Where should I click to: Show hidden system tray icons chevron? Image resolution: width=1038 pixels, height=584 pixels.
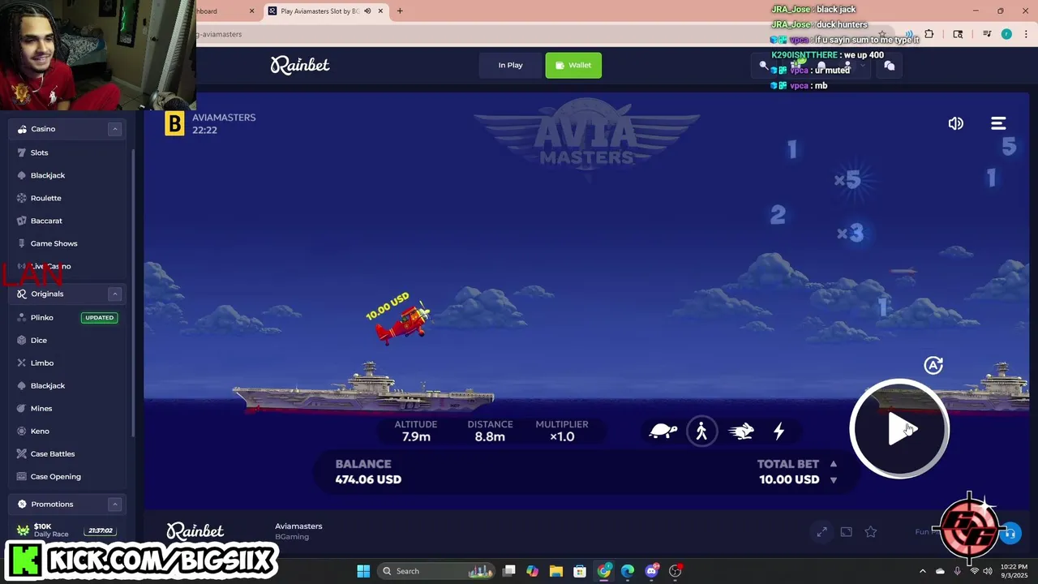coord(922,571)
